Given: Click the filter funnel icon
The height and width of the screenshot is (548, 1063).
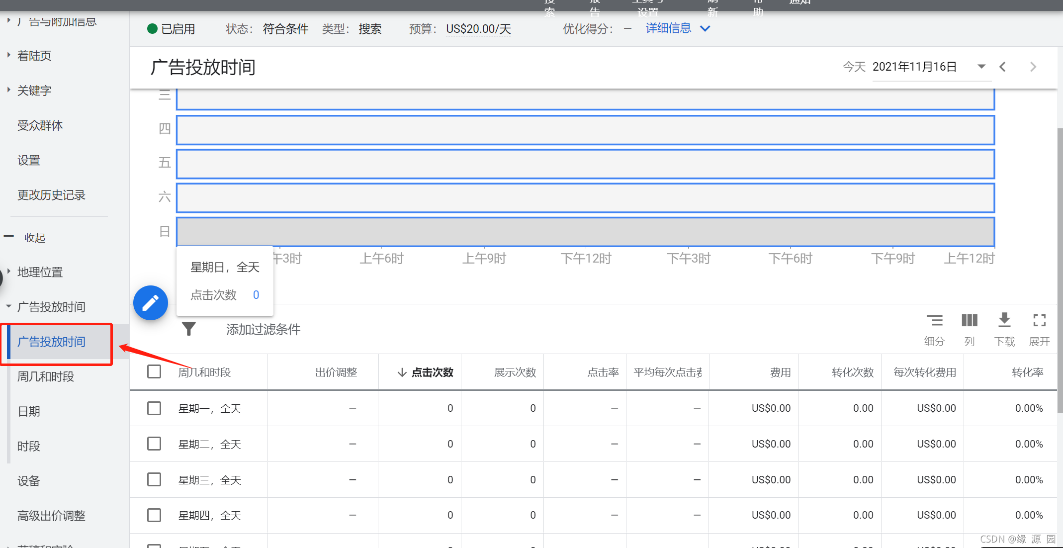Looking at the screenshot, I should click(189, 329).
